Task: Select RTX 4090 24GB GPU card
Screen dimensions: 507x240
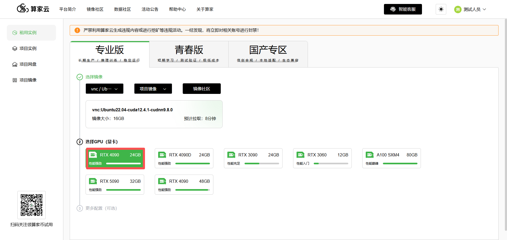Action: click(115, 158)
